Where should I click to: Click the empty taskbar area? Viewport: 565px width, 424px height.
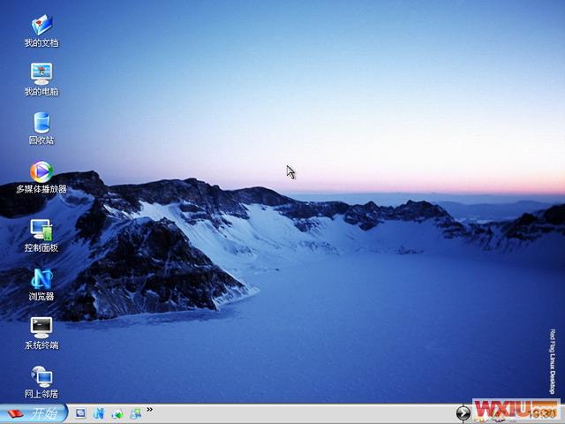point(300,413)
